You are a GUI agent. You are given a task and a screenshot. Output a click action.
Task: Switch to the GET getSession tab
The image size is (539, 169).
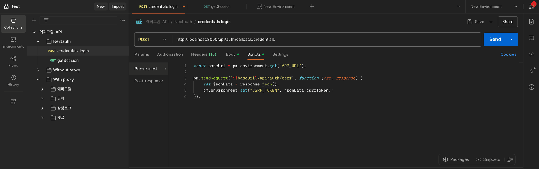click(217, 6)
